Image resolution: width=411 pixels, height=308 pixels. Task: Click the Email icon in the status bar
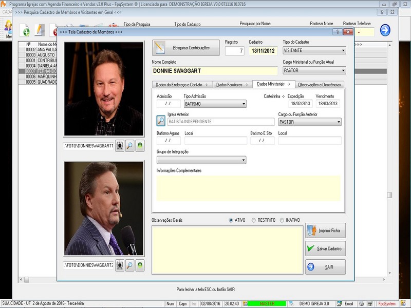340,303
